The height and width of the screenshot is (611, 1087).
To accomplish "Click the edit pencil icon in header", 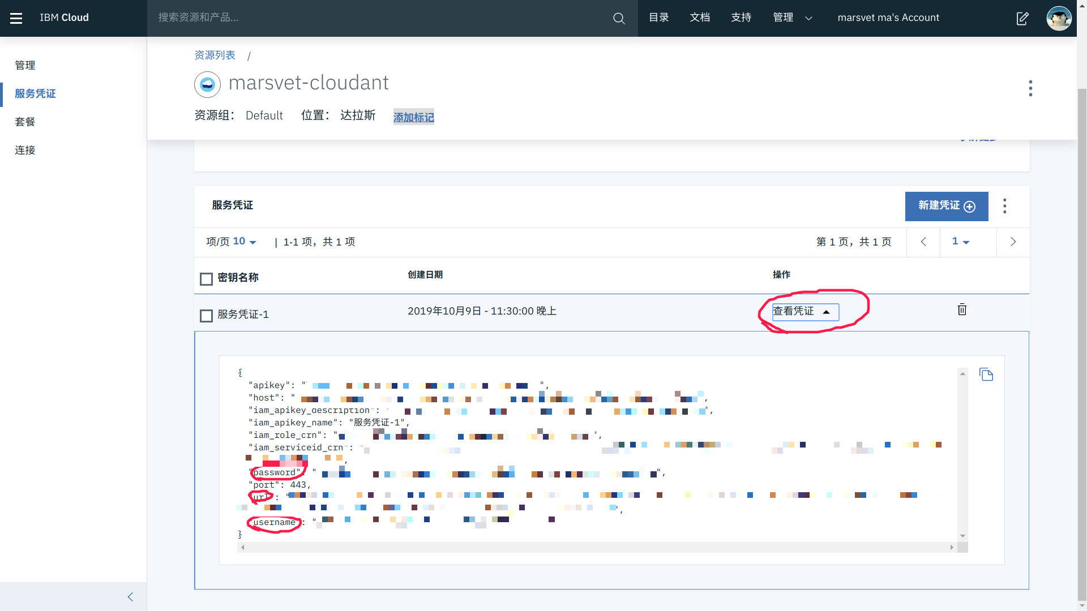I will (1022, 18).
